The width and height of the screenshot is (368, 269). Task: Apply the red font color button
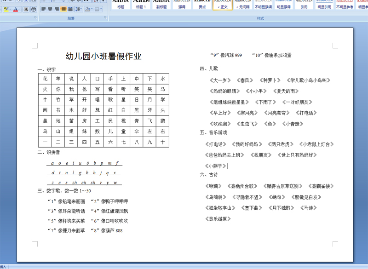click(16, 9)
